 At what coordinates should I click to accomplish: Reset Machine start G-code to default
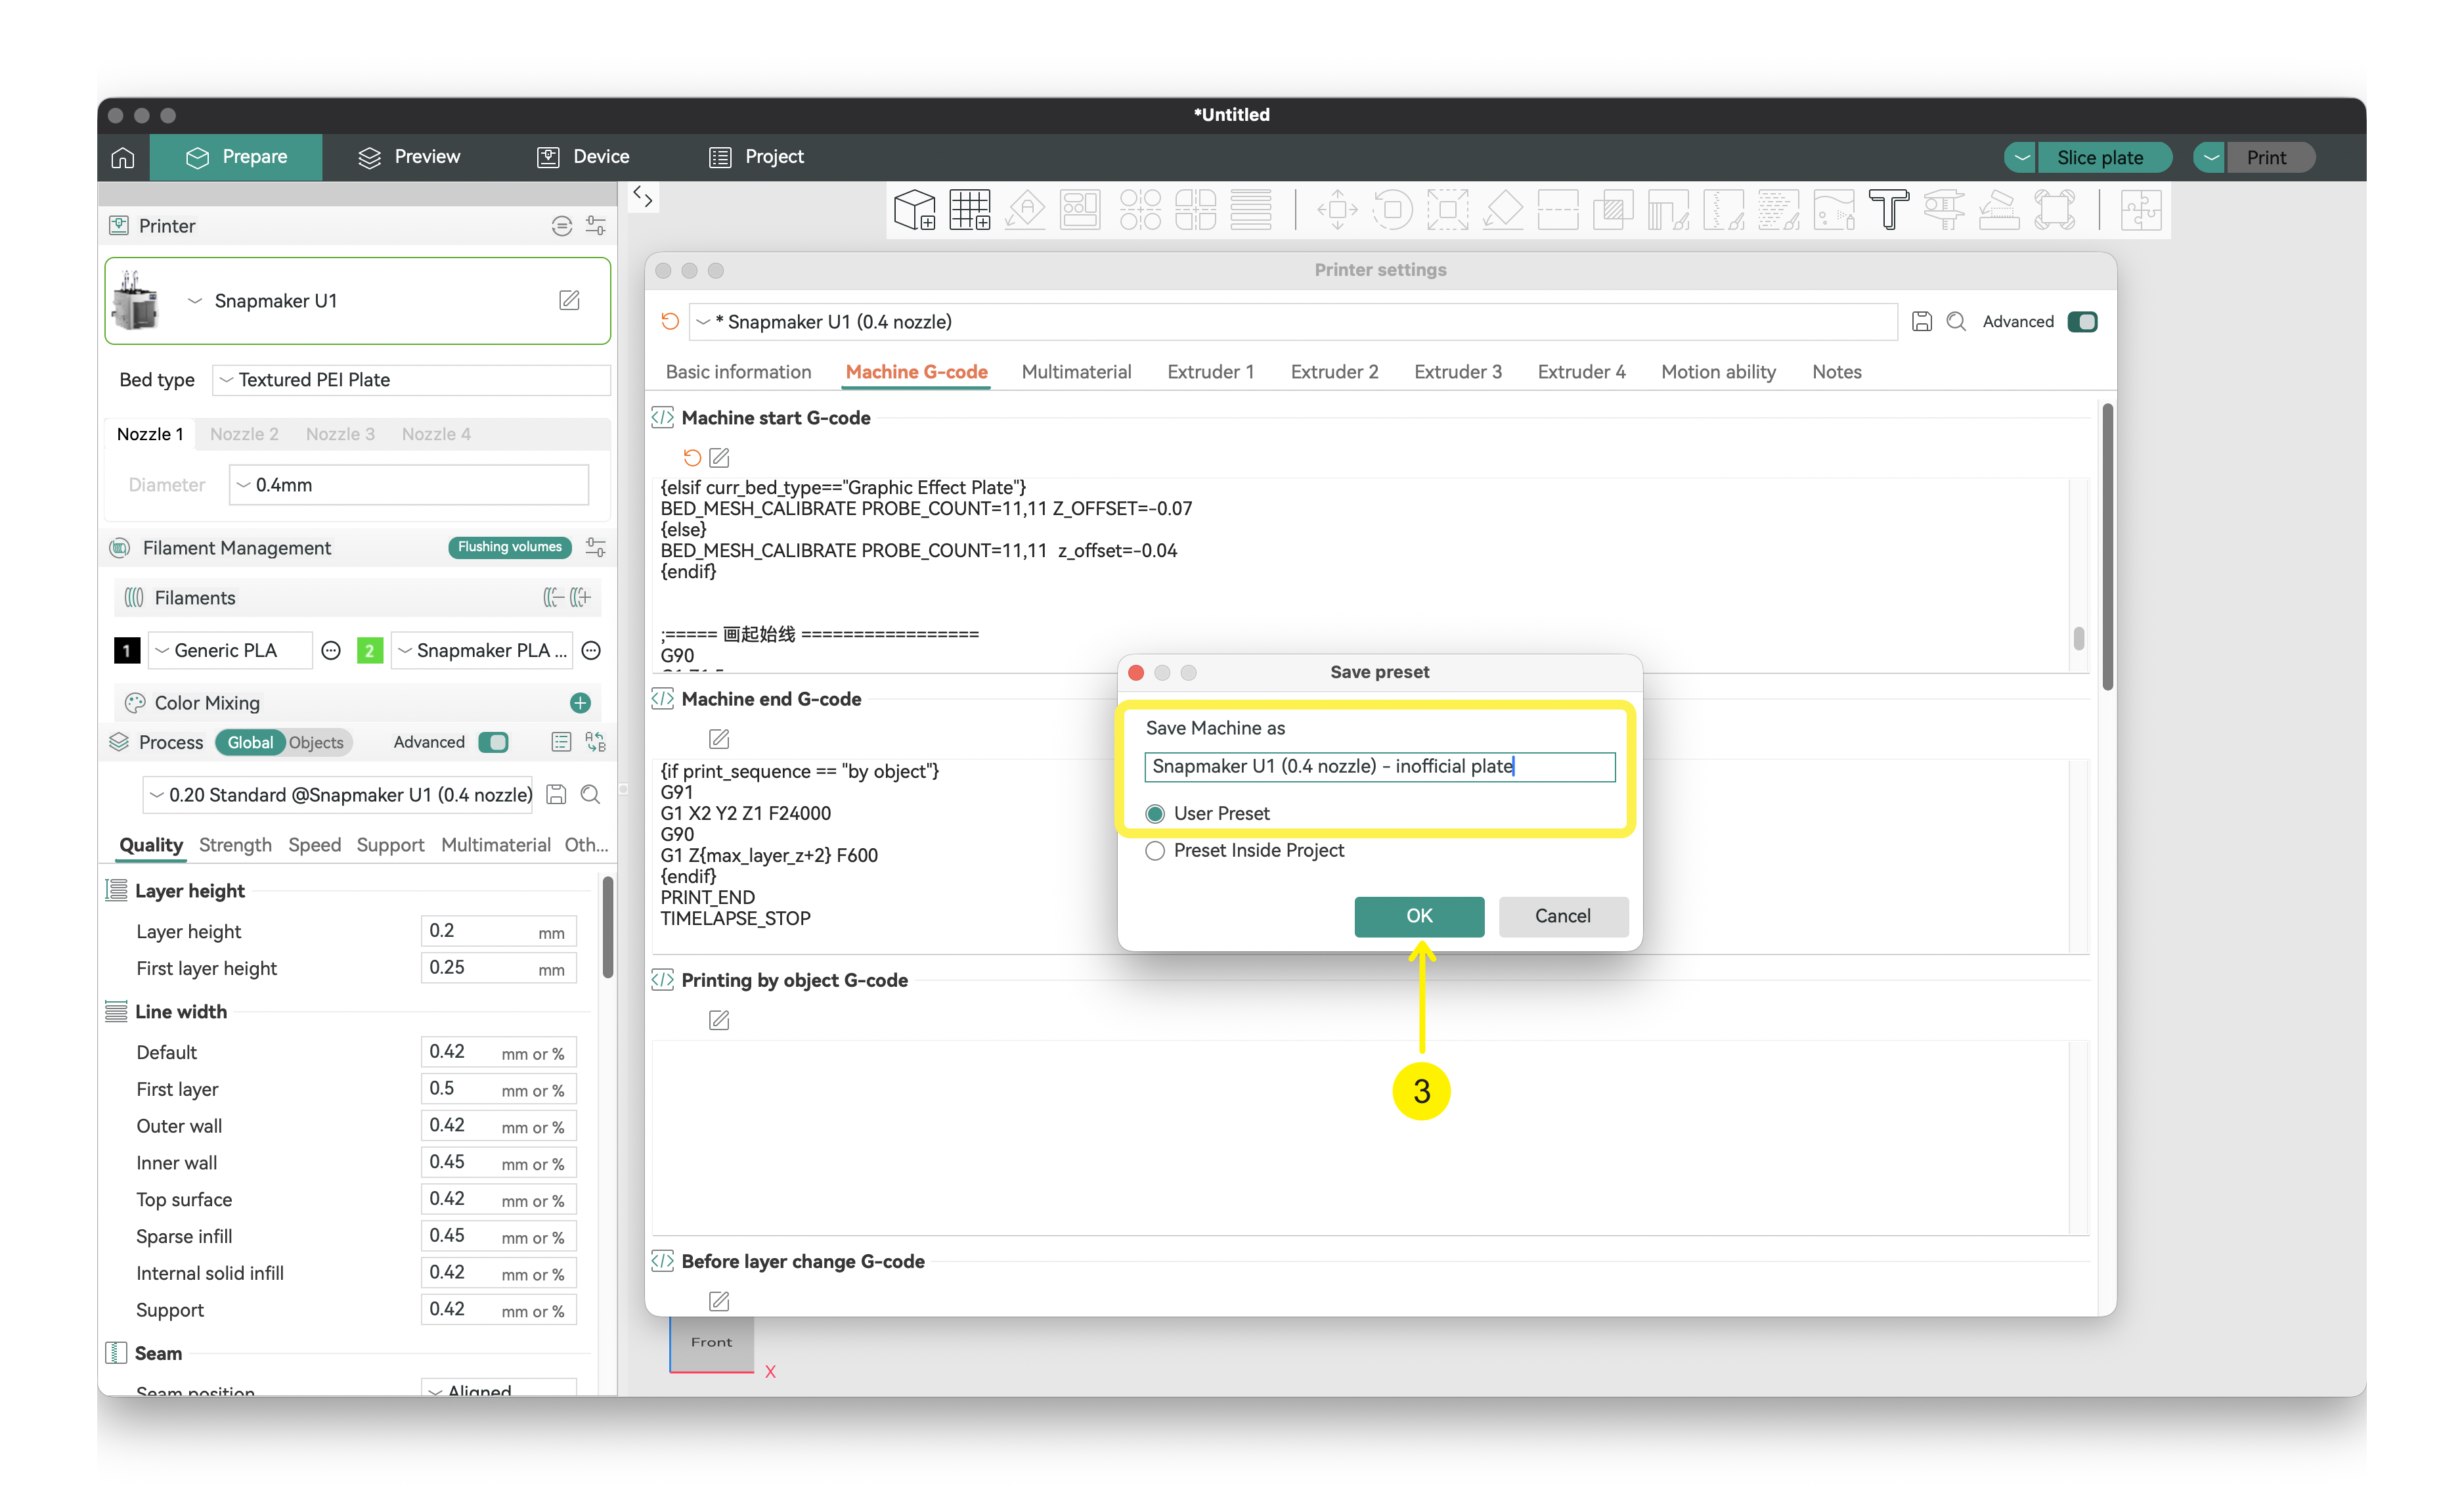(692, 457)
